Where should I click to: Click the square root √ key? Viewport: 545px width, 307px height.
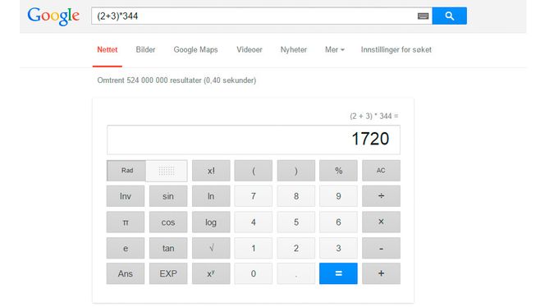[x=211, y=248]
